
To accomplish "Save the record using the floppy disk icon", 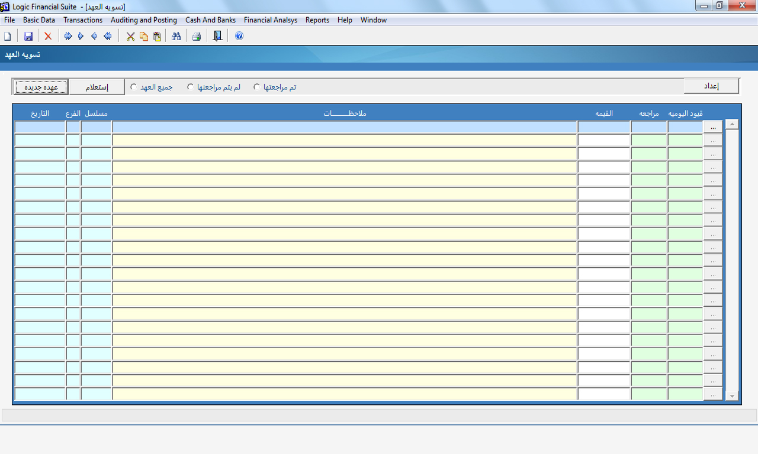I will click(28, 37).
